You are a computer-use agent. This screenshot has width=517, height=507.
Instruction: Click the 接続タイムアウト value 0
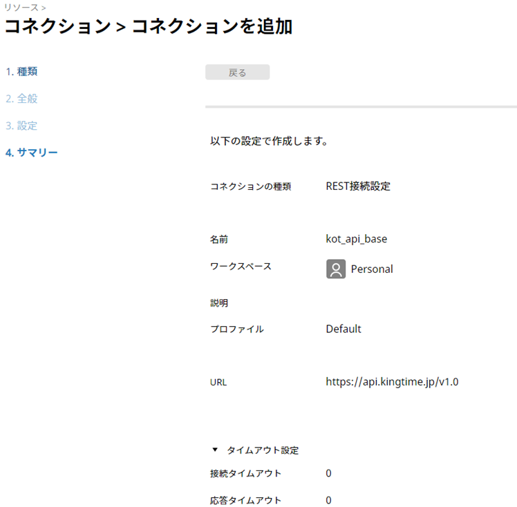point(329,473)
